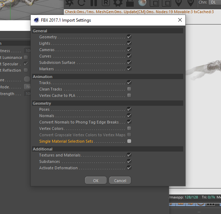This screenshot has width=221, height=214.
Task: Click the round texture button in background panel
Action: point(27,79)
